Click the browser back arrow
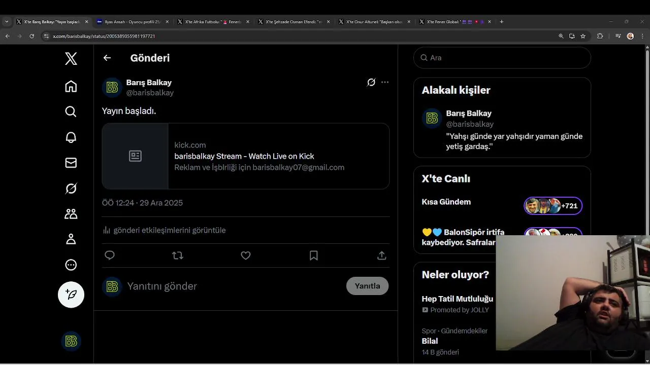Image resolution: width=650 pixels, height=365 pixels. pos(8,36)
